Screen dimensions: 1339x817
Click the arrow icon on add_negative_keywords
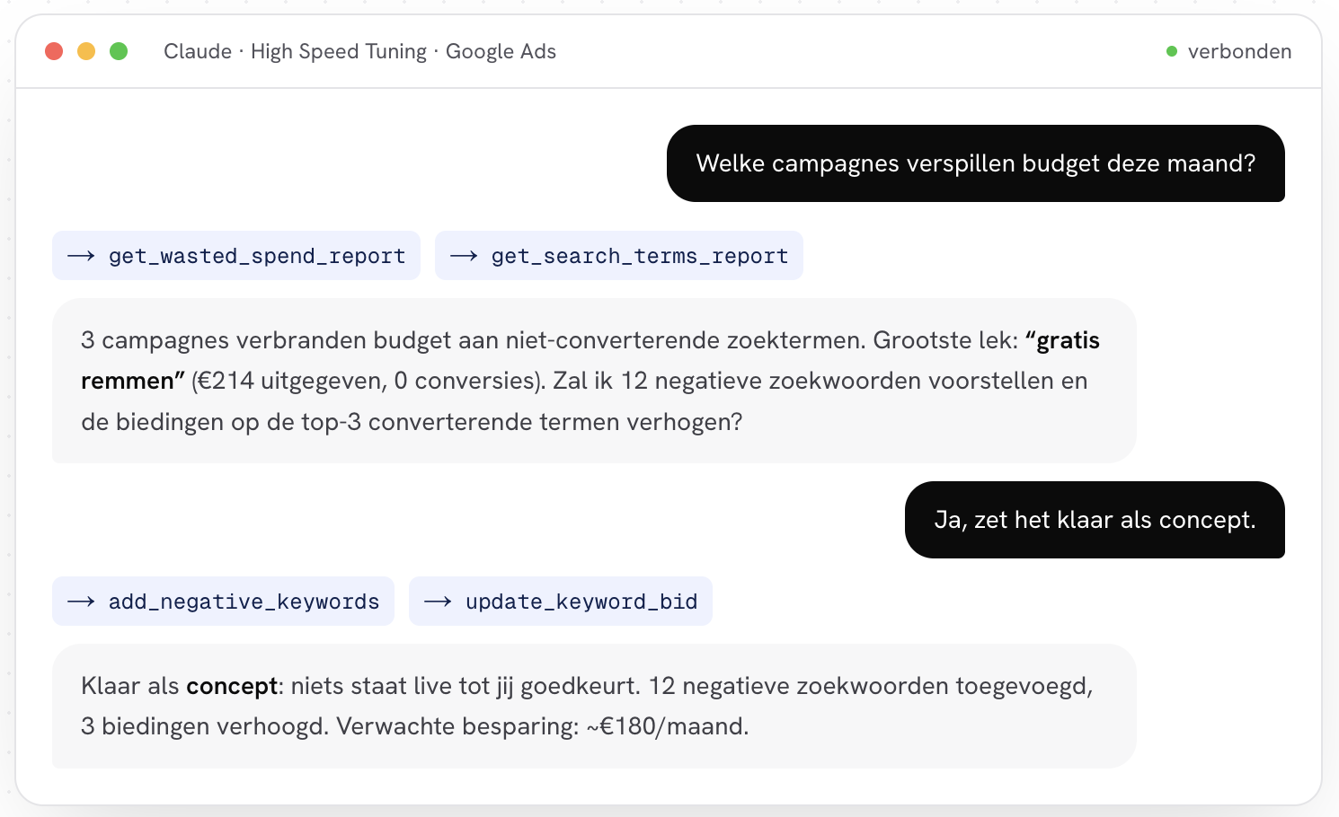pyautogui.click(x=82, y=602)
